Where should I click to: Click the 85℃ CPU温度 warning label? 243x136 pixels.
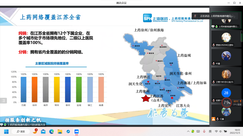coord(237,103)
